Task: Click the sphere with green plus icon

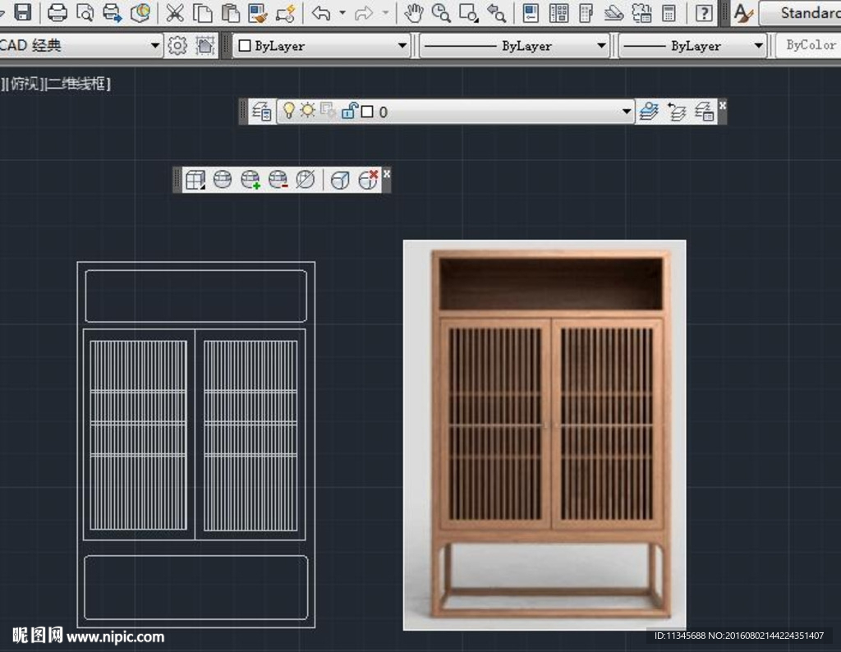Action: [250, 180]
